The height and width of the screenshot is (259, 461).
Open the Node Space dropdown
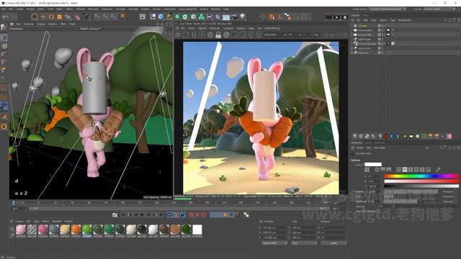[388, 9]
